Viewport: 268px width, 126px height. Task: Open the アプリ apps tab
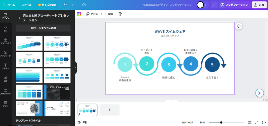[6, 104]
